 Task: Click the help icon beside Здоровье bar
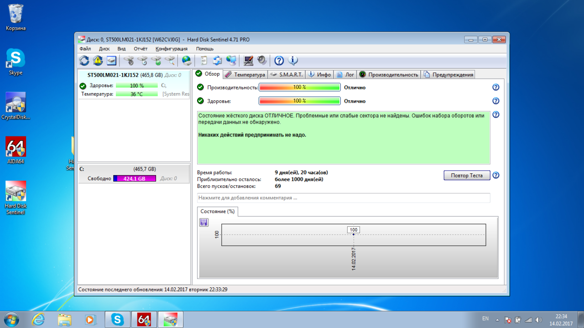click(496, 101)
